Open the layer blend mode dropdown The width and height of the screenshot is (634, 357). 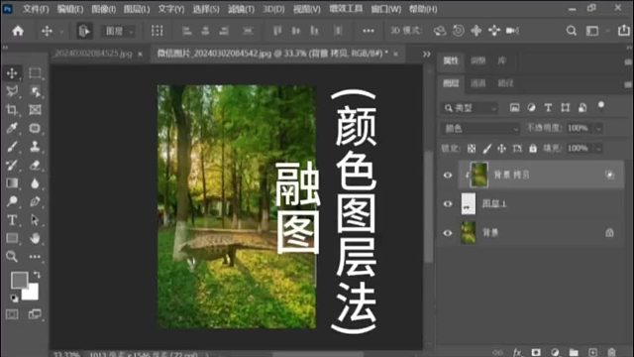click(x=480, y=129)
